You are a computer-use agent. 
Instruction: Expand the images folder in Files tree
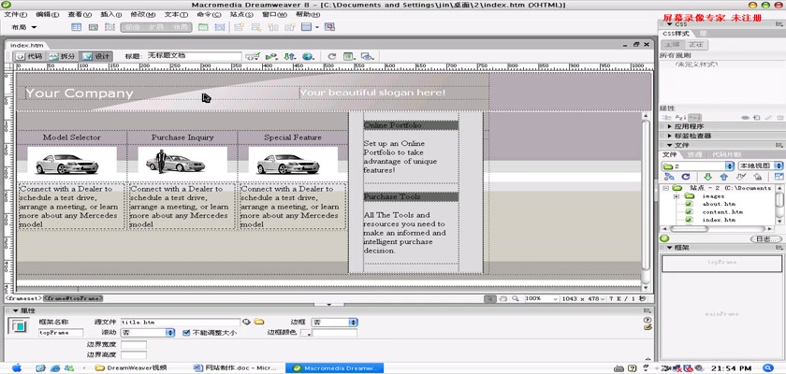[x=677, y=196]
